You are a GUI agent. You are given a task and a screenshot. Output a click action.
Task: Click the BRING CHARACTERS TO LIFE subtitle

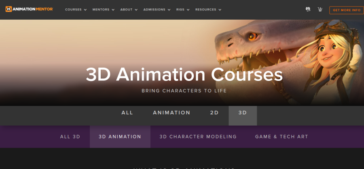coord(184,91)
